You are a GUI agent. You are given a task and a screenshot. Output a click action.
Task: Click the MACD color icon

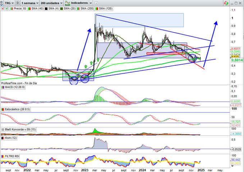click(3, 87)
